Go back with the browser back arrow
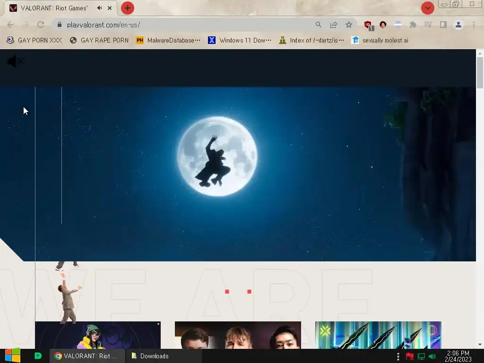 (10, 25)
